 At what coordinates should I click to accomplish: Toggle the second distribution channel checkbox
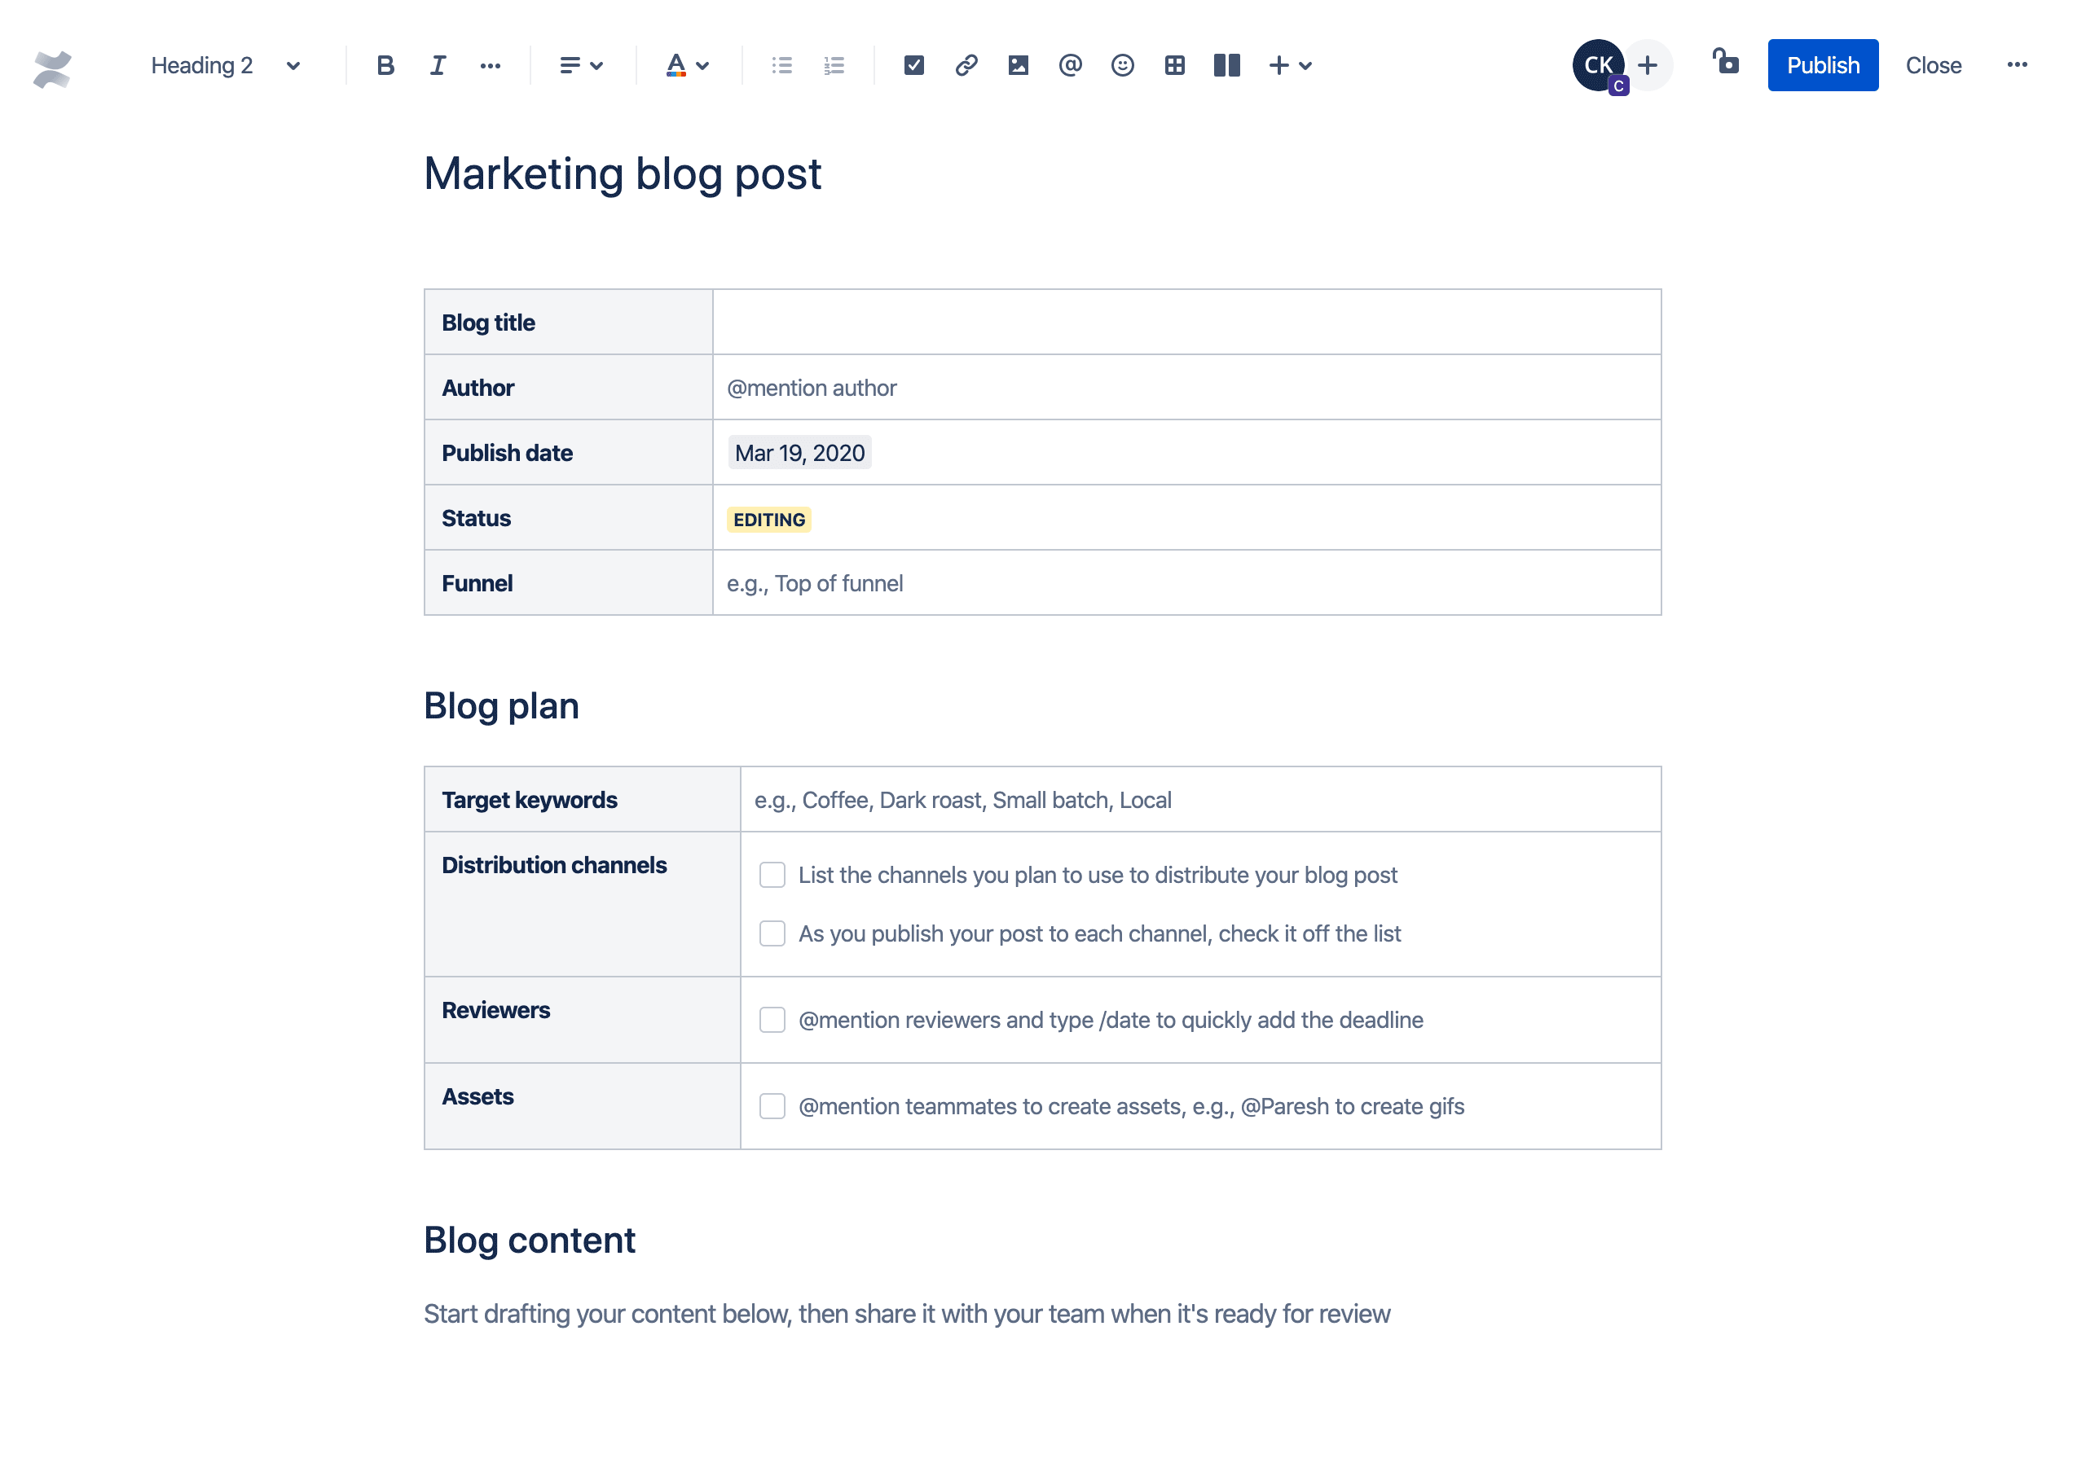pyautogui.click(x=772, y=933)
